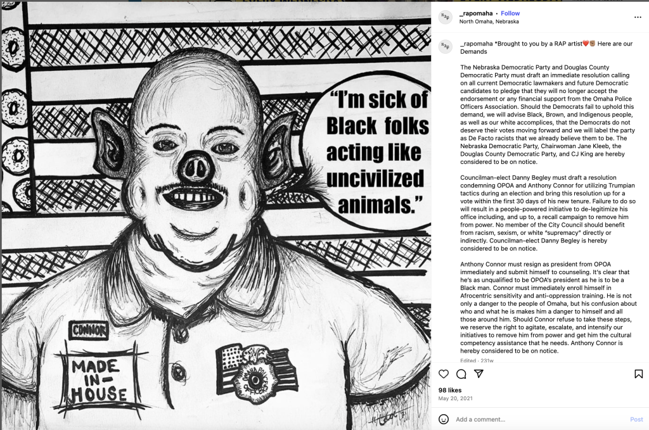Click the avatar beside the caption text
Viewport: 649px width, 430px height.
[x=446, y=47]
